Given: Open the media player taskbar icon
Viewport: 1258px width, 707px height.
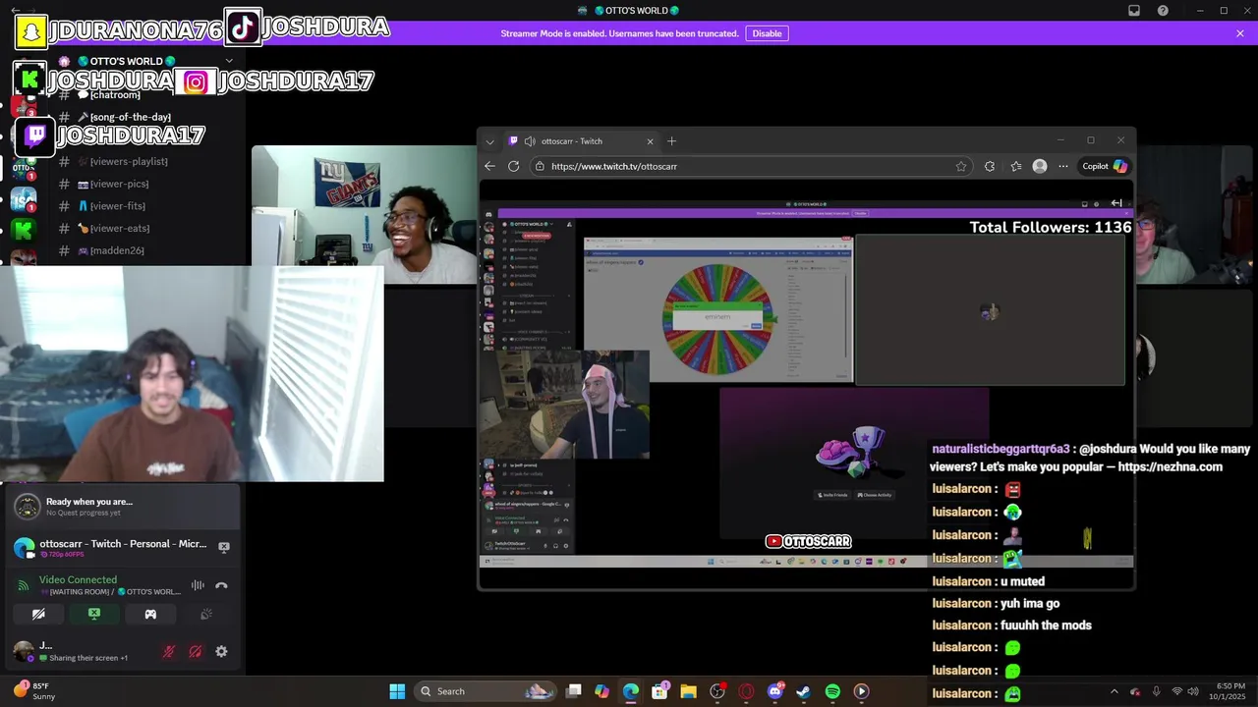Looking at the screenshot, I should (x=861, y=691).
